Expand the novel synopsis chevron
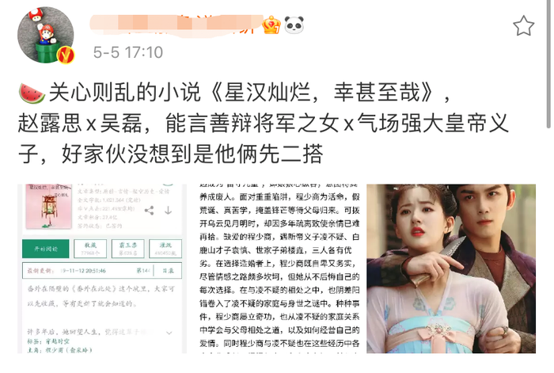 pyautogui.click(x=169, y=333)
